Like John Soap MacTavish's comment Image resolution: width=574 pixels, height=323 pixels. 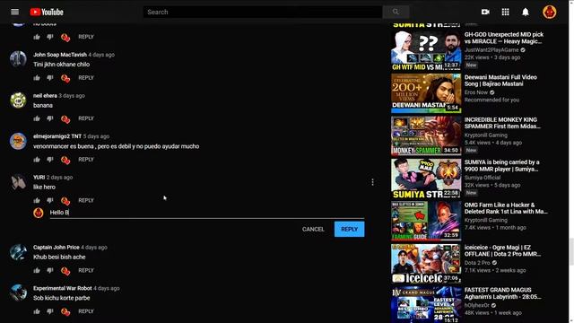tap(37, 78)
